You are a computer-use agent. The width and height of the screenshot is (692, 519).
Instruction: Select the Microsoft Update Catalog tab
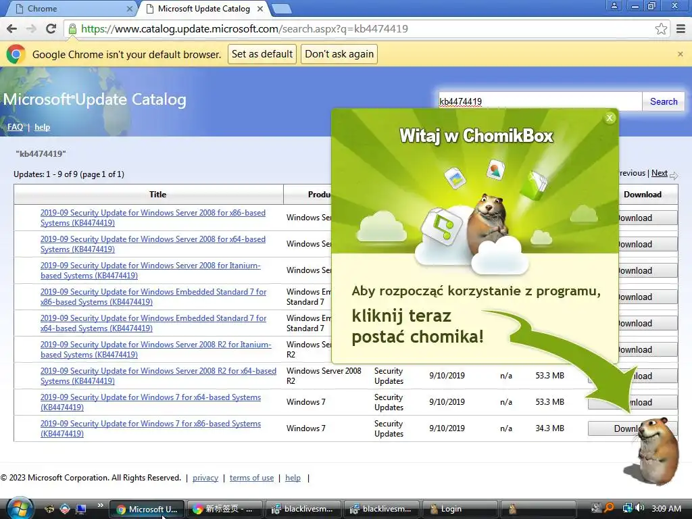(204, 9)
